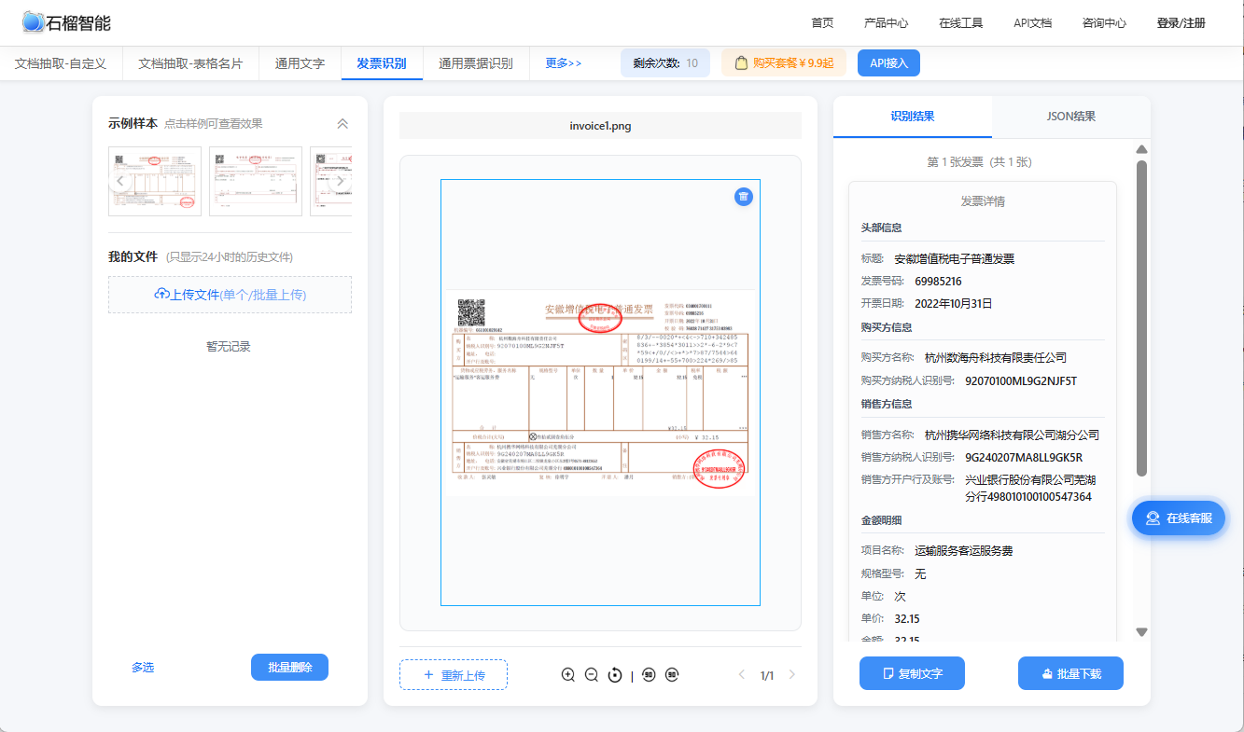Select the first sample invoice thumbnail
The image size is (1244, 732).
155,181
